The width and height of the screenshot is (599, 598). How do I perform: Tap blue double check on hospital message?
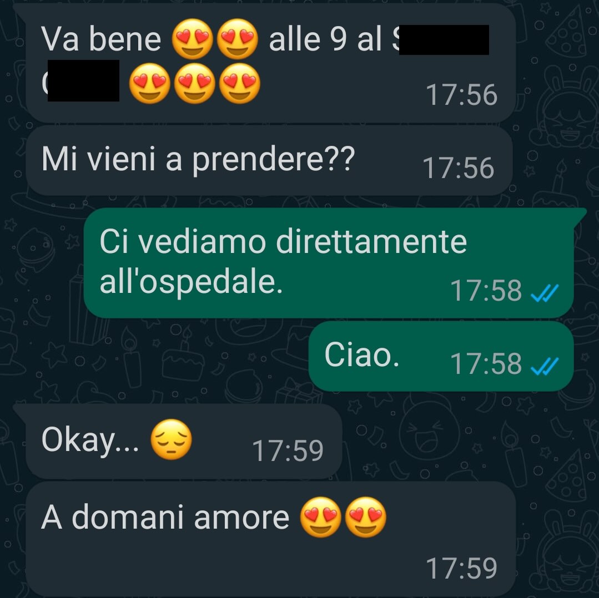point(545,293)
